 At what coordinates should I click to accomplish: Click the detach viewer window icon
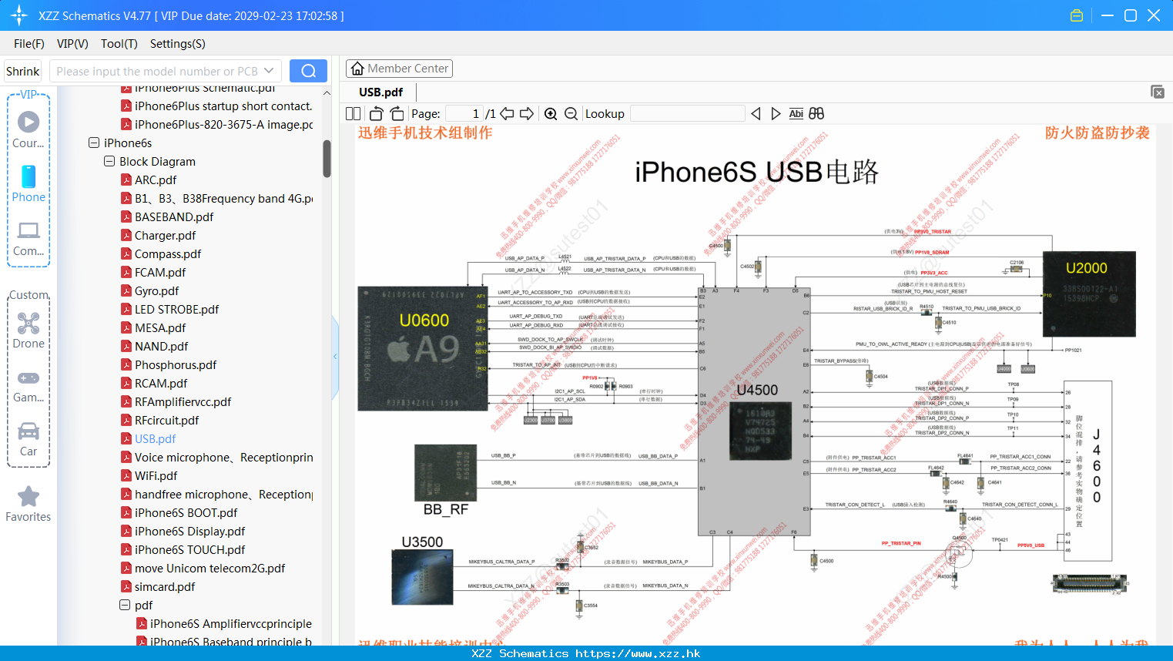click(x=1158, y=92)
